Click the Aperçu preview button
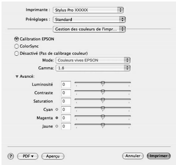176x165 pixels. [53, 156]
